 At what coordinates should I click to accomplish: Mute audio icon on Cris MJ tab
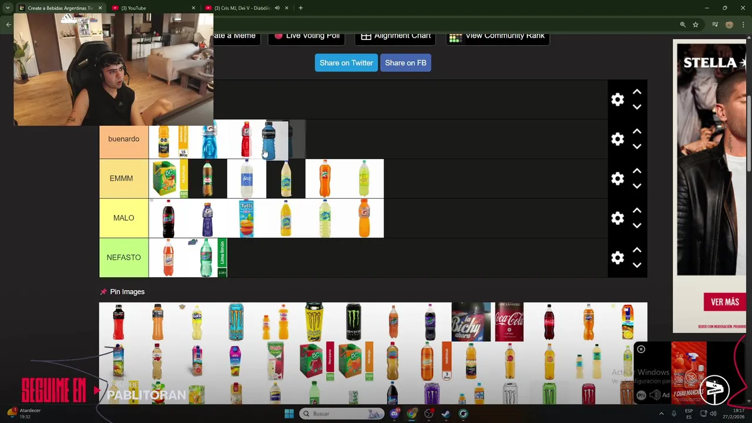tap(277, 8)
